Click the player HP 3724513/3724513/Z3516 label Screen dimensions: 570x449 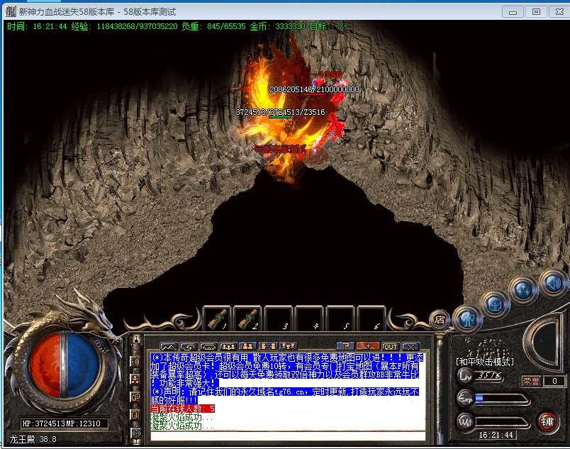click(x=280, y=112)
